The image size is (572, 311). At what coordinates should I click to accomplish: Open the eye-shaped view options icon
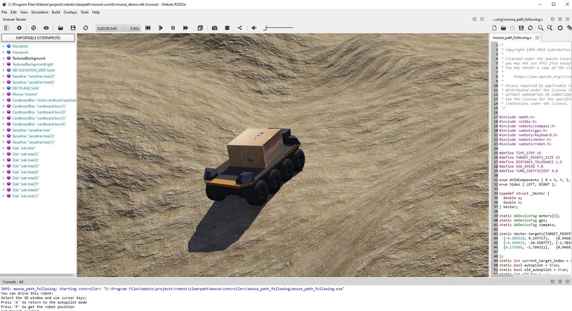coord(46,28)
